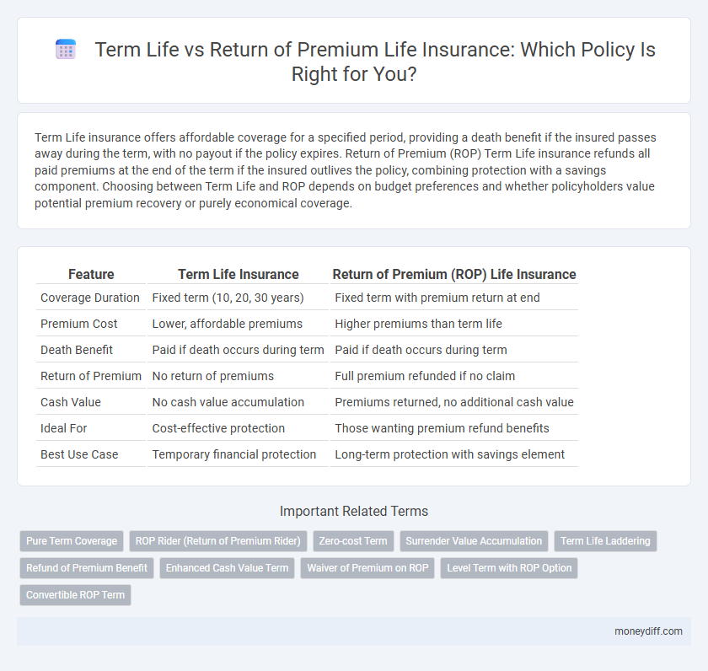Image resolution: width=708 pixels, height=671 pixels.
Task: Click the calendar icon beside the title
Action: 65,49
